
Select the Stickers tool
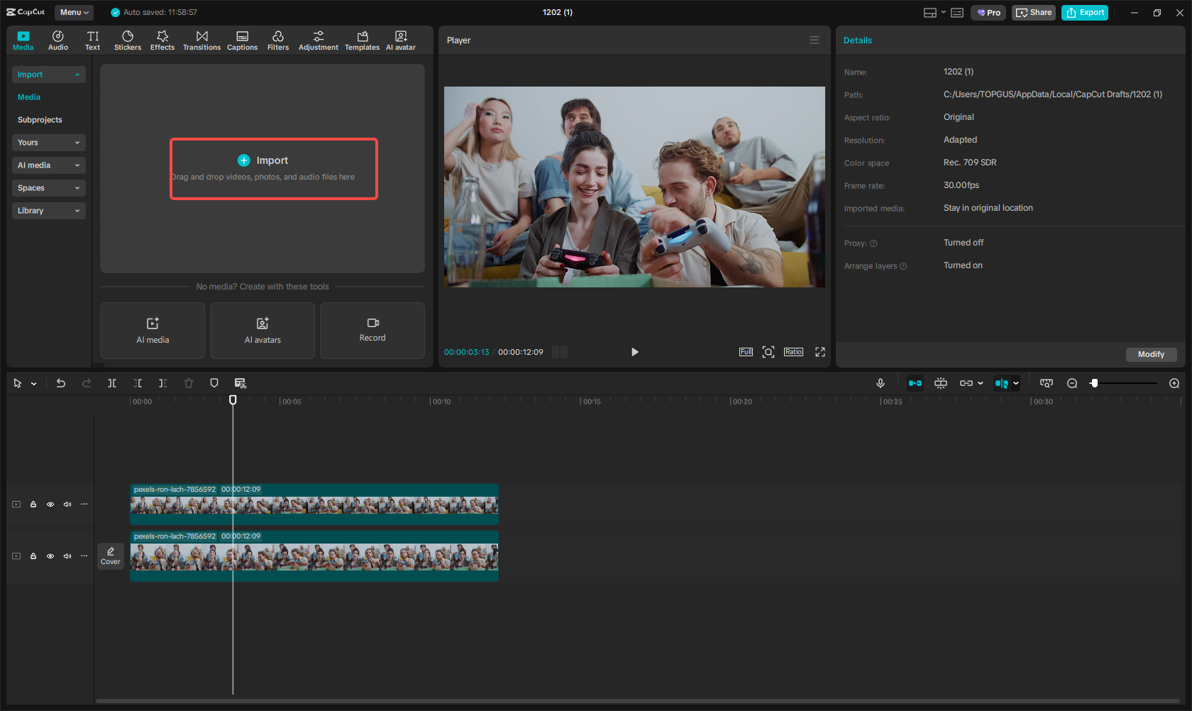point(128,40)
